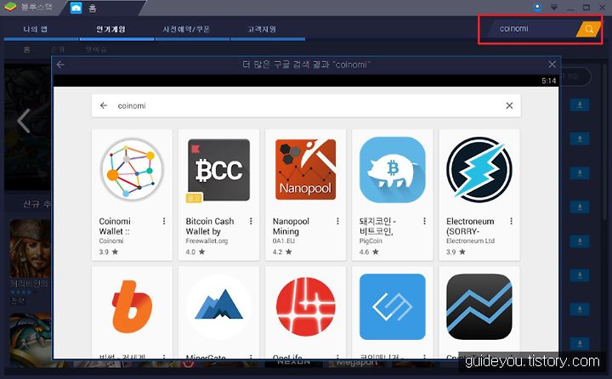Switch to the 인기게임 tab

point(110,29)
